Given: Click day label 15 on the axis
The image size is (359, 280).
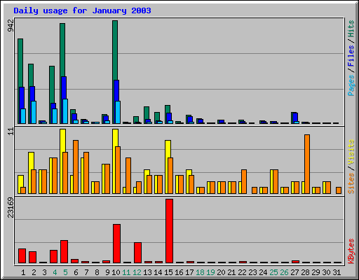Looking at the screenshot, I should [168, 272].
